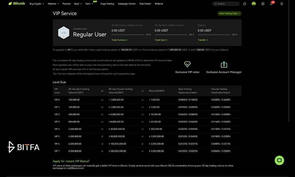
Task: Expand the Spot dropdown
Action: [78, 4]
